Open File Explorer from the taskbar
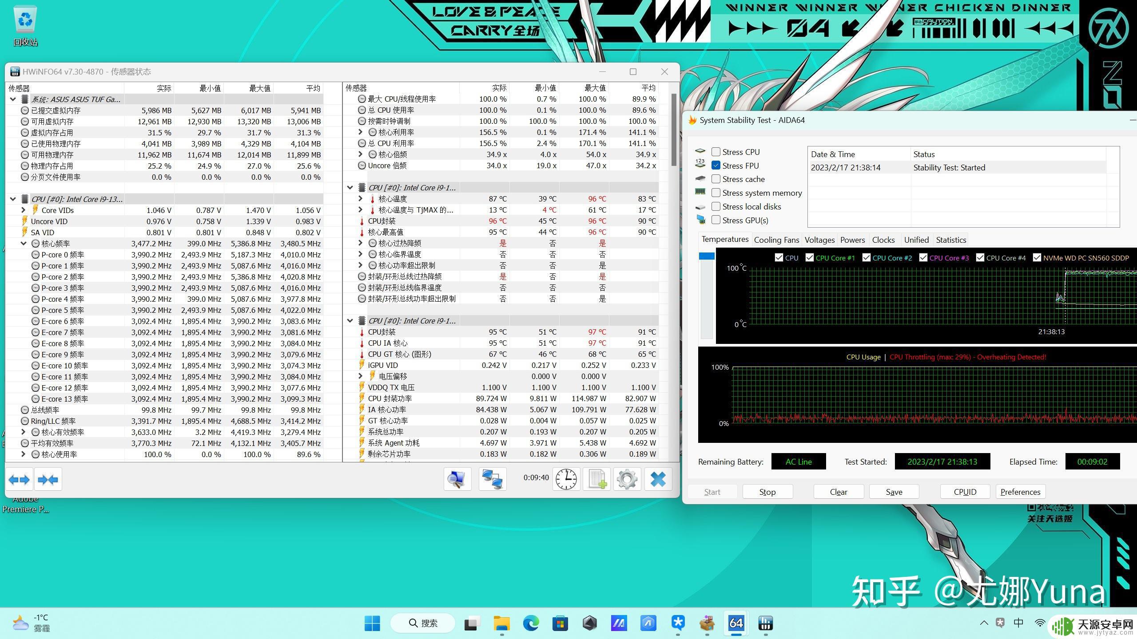Image resolution: width=1137 pixels, height=639 pixels. [501, 623]
